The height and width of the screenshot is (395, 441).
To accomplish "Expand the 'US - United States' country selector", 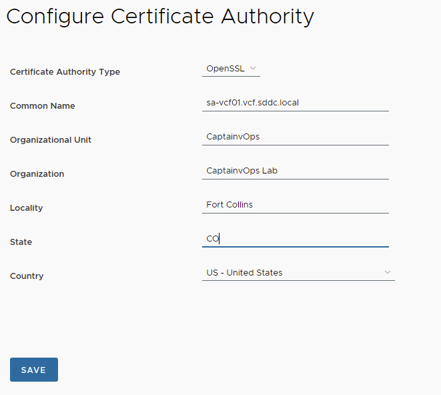I will [298, 272].
